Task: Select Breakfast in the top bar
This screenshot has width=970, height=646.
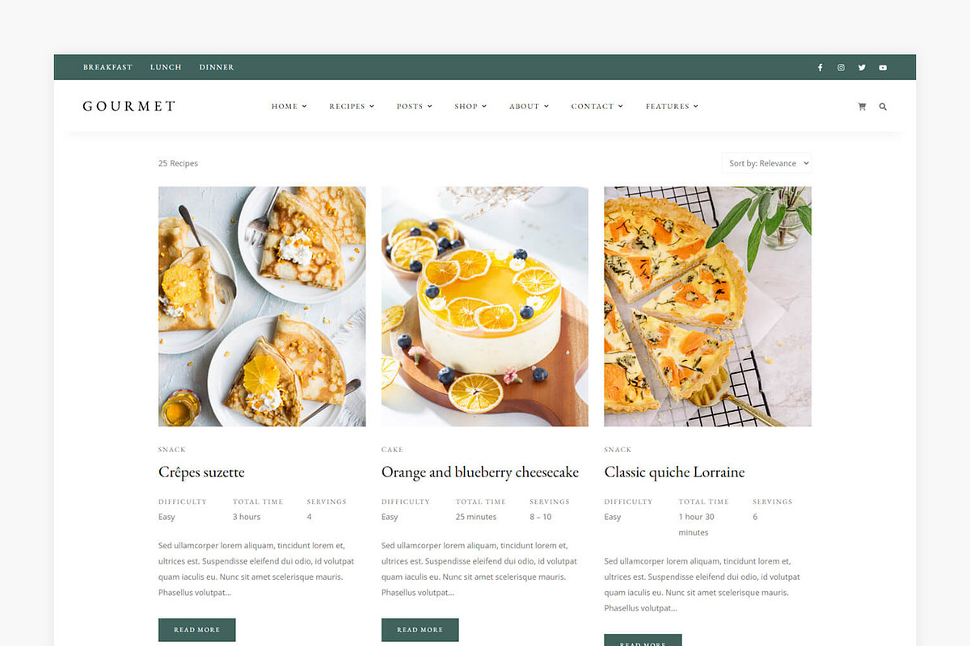Action: 108,68
